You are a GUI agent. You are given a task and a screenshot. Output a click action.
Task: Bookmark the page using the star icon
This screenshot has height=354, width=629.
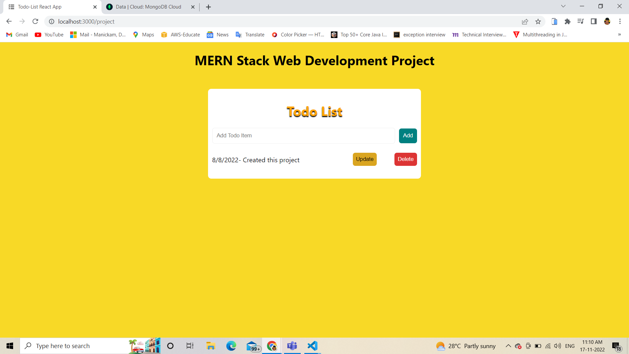(x=538, y=21)
